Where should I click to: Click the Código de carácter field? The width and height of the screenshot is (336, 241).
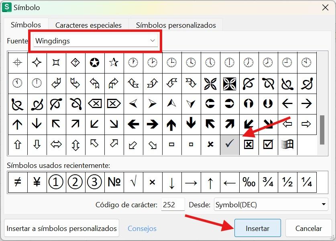click(173, 204)
